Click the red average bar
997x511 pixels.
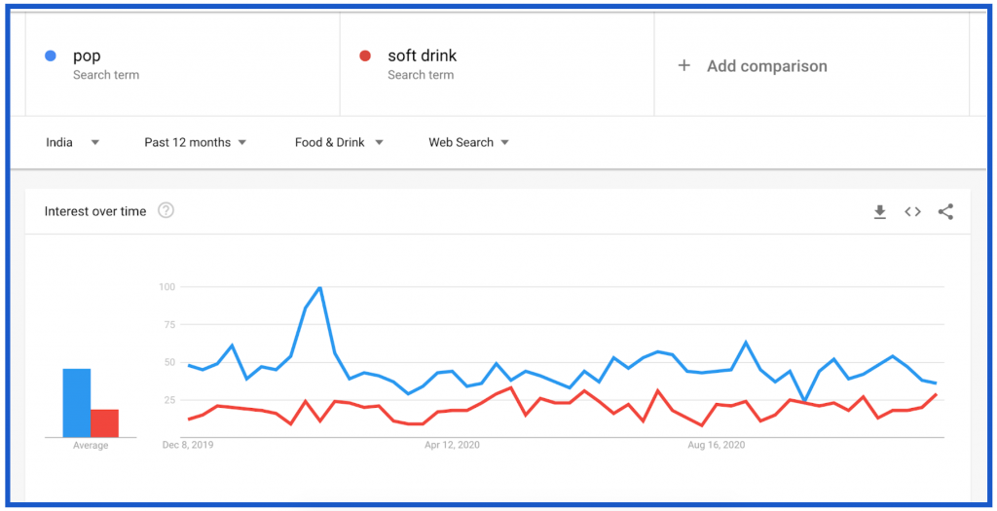tap(104, 423)
